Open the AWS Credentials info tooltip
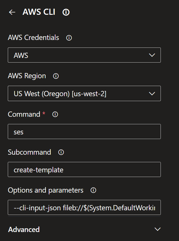This screenshot has height=241, width=179. pyautogui.click(x=69, y=38)
